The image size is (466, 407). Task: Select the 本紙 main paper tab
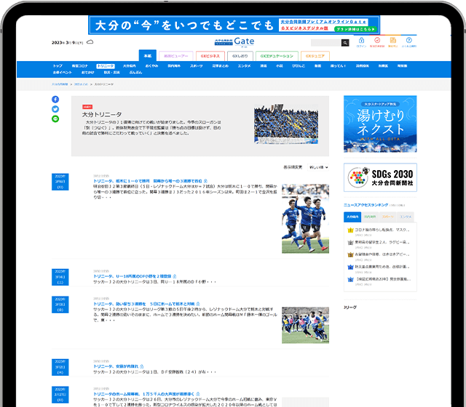click(x=148, y=55)
